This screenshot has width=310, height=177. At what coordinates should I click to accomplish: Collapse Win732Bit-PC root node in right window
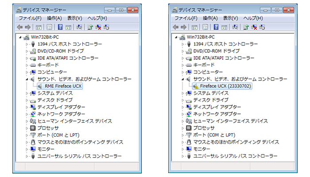pos(177,37)
